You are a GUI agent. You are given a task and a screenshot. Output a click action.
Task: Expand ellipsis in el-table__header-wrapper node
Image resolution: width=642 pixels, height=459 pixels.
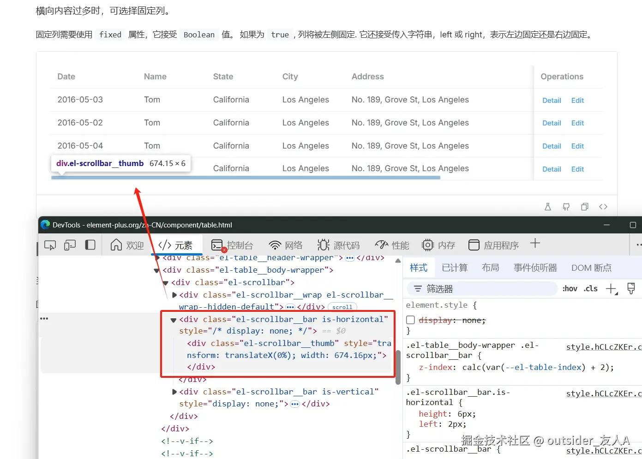point(349,258)
